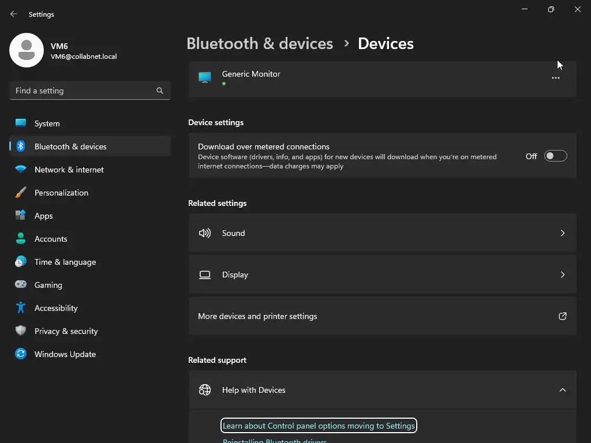This screenshot has height=443, width=591.
Task: Toggle Download over metered connections switch
Action: click(x=555, y=156)
